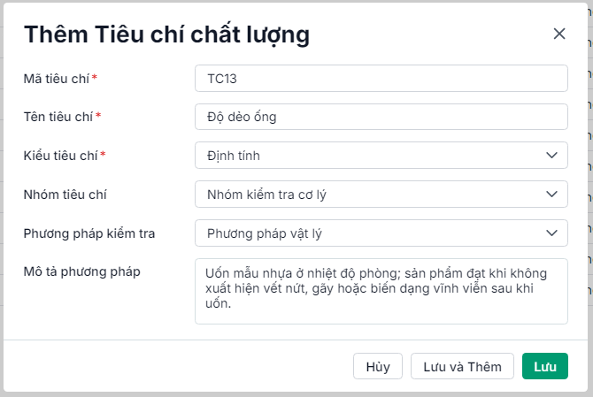Focus the Tên tiêu chí field with Độ dẻo ống
Viewport: 593px width, 397px height.
[381, 117]
